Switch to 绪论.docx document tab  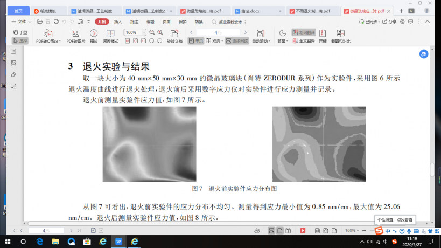(x=258, y=11)
